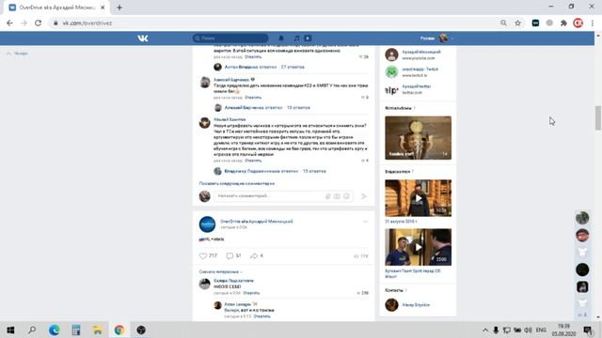The width and height of the screenshot is (602, 338).
Task: Open File Explorer from taskbar
Action: 98,330
